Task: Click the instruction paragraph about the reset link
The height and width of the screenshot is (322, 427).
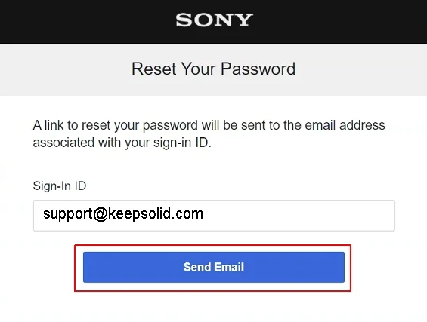Action: coord(209,134)
